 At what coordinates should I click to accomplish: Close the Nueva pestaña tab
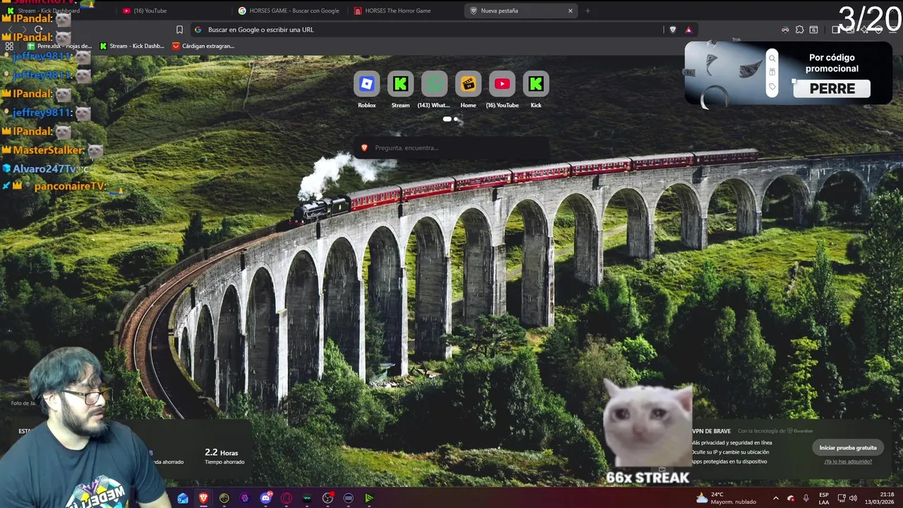[570, 11]
